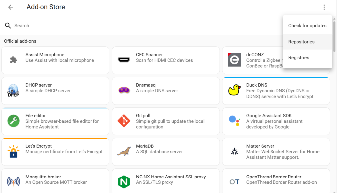Click the deCONZ logo icon
The image size is (337, 193).
[x=234, y=60]
